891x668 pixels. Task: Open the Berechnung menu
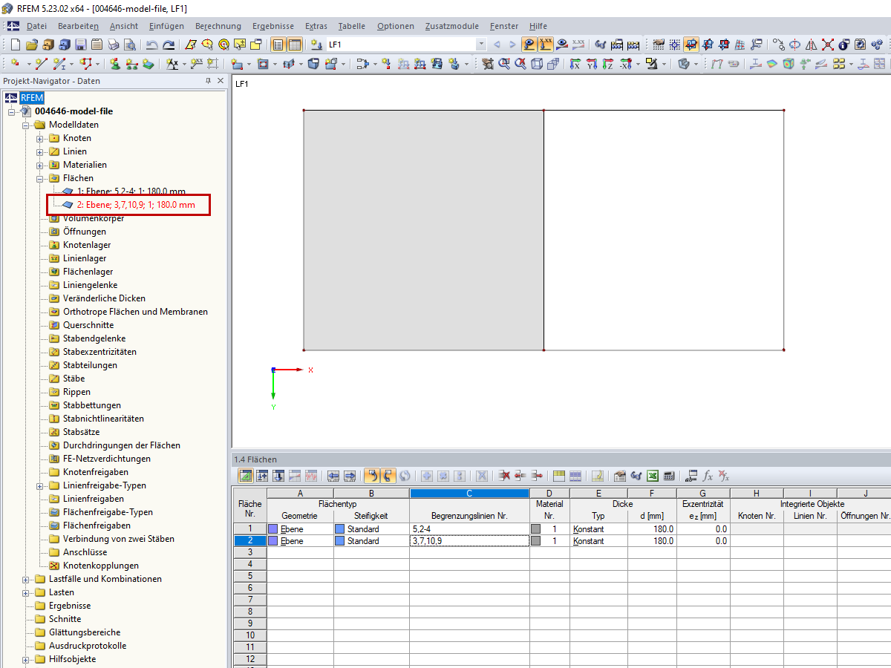click(218, 26)
